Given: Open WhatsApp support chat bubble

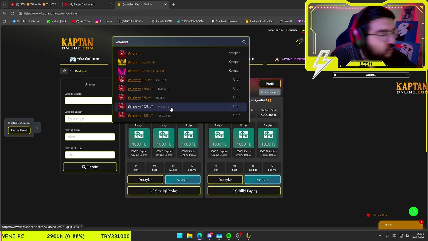Looking at the screenshot, I should (414, 211).
